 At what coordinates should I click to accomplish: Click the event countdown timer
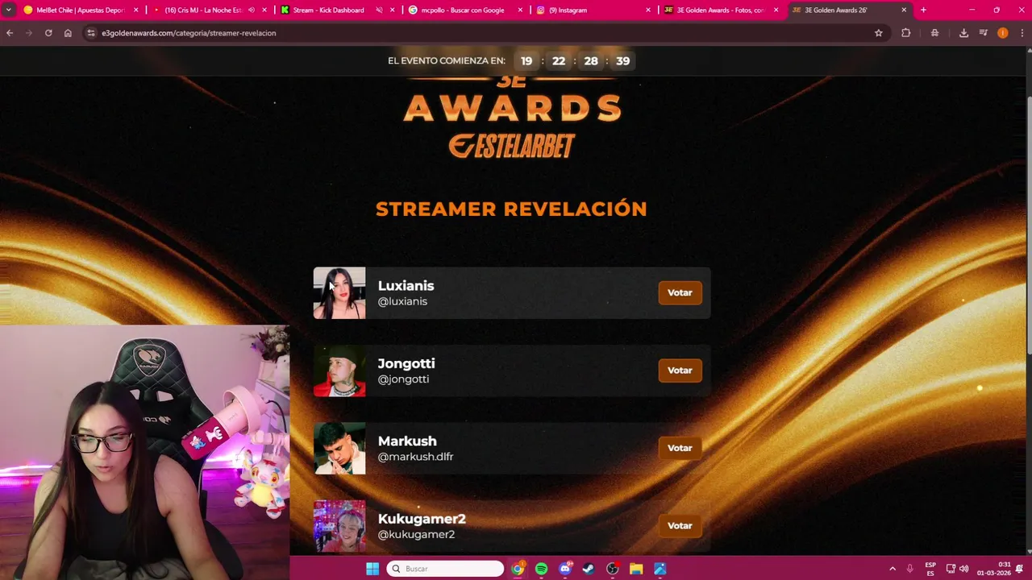tap(575, 61)
